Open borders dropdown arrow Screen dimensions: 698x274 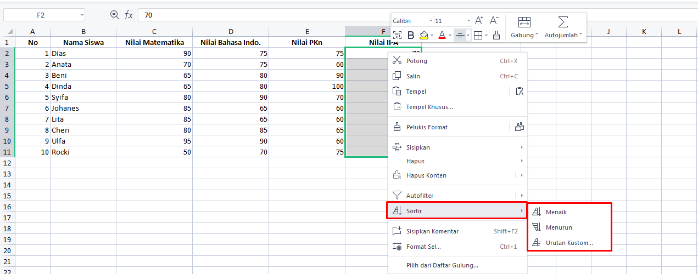click(x=486, y=36)
